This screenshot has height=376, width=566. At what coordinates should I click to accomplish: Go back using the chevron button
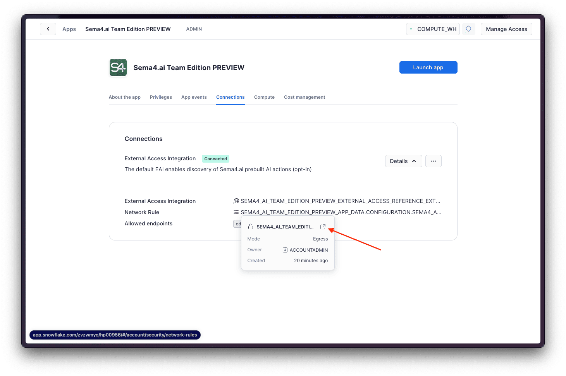coord(48,29)
